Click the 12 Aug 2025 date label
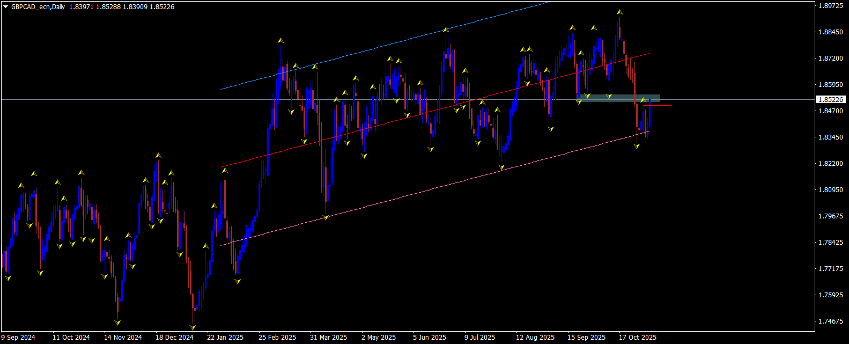This screenshot has height=344, width=849. (x=535, y=338)
